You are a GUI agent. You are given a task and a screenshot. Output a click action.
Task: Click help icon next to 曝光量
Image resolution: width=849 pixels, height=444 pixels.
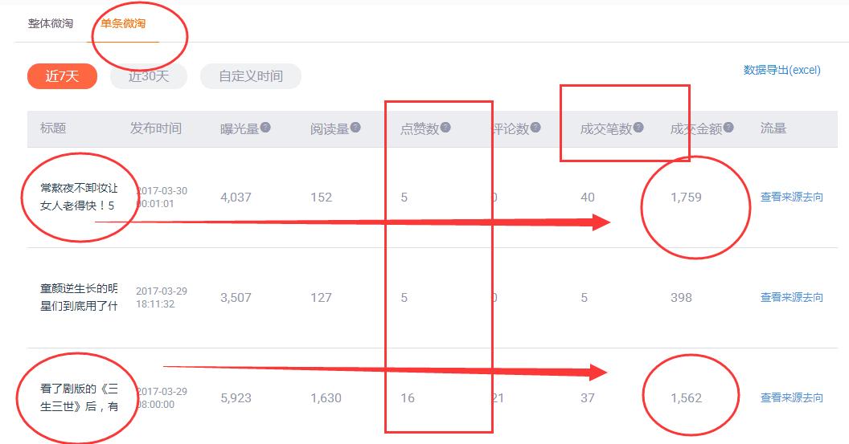click(x=265, y=128)
